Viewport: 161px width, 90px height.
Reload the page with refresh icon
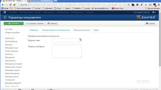[11, 5]
